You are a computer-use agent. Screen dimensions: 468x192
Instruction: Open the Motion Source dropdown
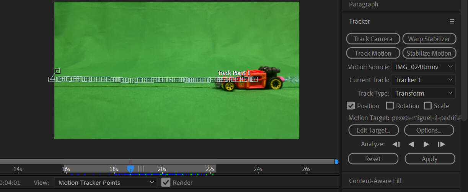(x=423, y=67)
